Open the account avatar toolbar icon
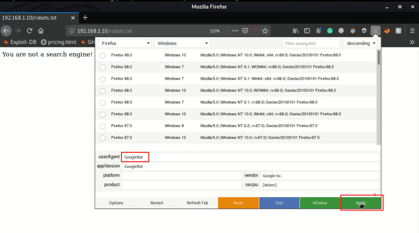This screenshot has height=233, width=419. coord(318,31)
